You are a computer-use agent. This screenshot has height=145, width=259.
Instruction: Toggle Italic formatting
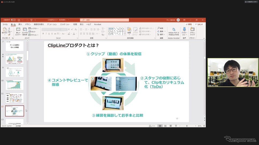[x=46, y=34]
